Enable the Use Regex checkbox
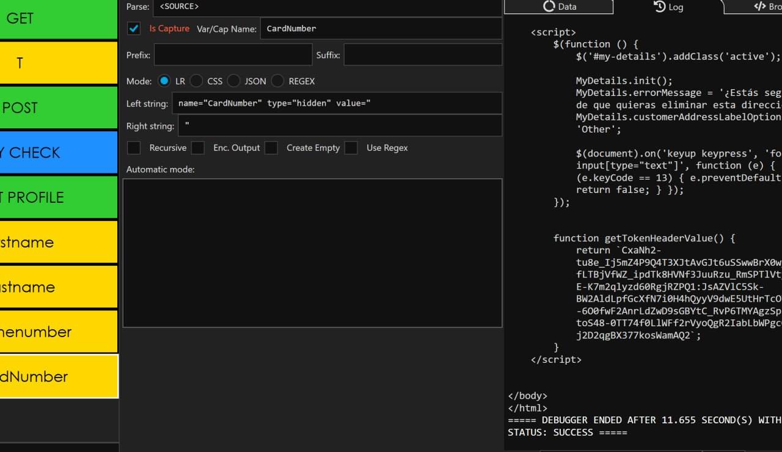 pos(351,148)
